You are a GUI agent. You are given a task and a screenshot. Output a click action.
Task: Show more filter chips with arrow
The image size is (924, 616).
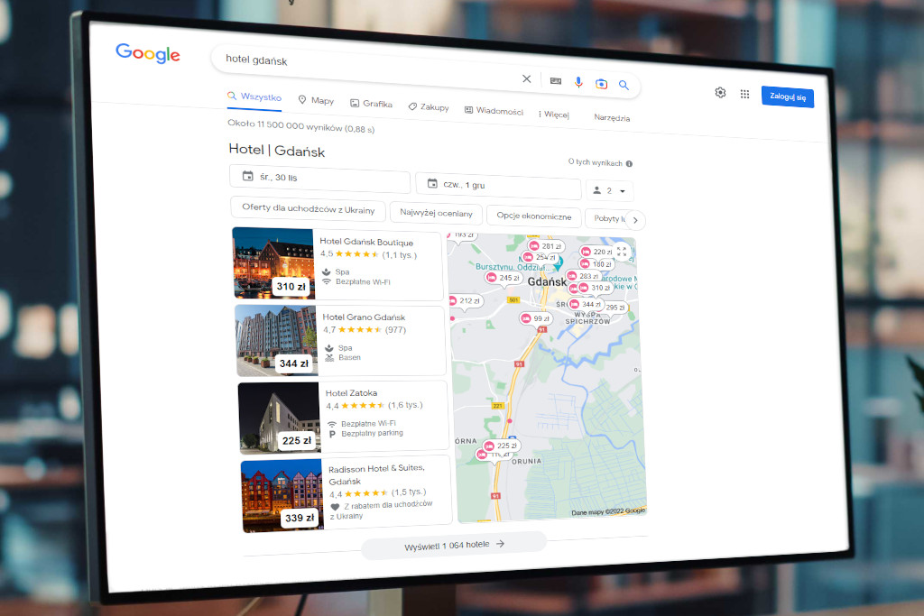(x=635, y=220)
